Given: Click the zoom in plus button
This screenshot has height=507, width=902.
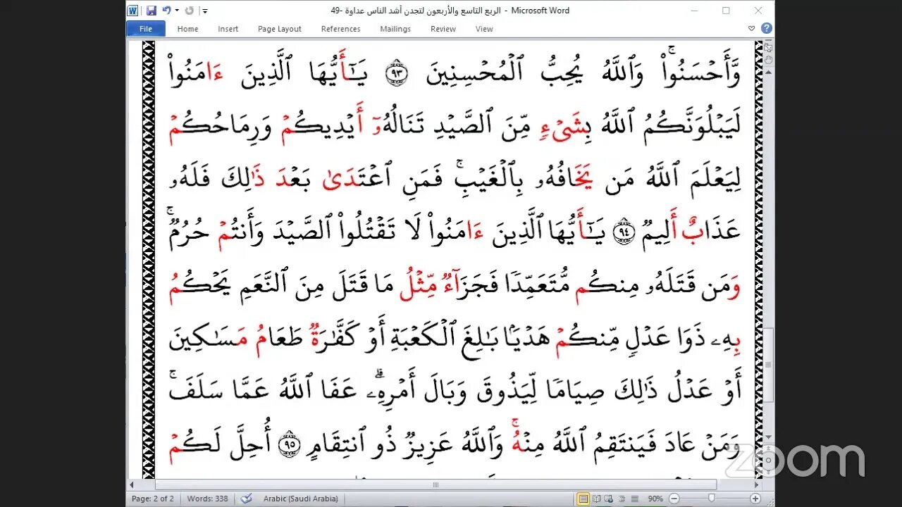Looking at the screenshot, I should (x=755, y=499).
